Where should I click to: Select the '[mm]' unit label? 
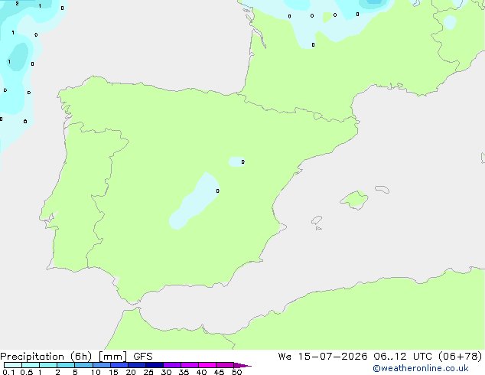coord(112,357)
